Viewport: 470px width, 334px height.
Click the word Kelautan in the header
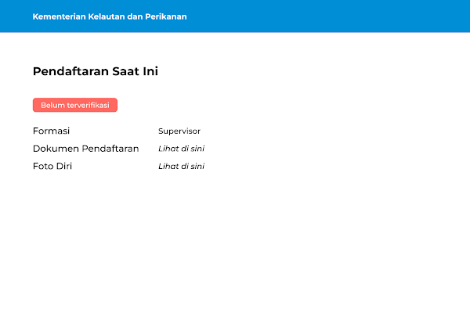pos(109,16)
